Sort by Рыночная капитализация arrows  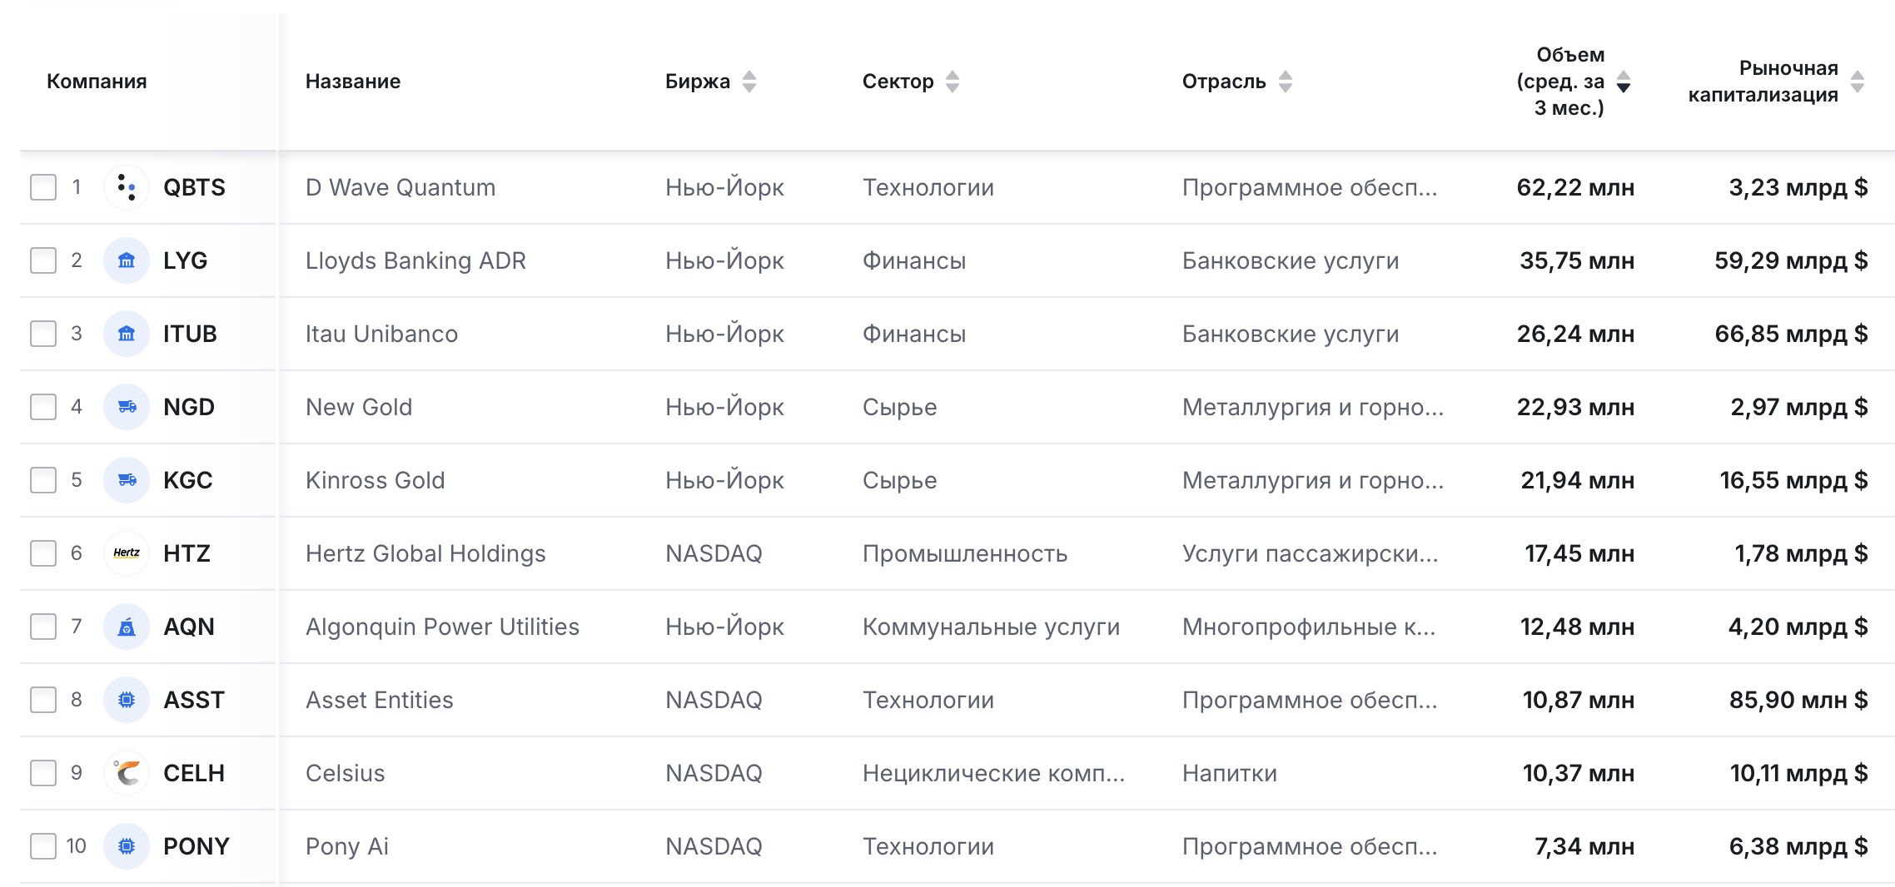(x=1858, y=82)
